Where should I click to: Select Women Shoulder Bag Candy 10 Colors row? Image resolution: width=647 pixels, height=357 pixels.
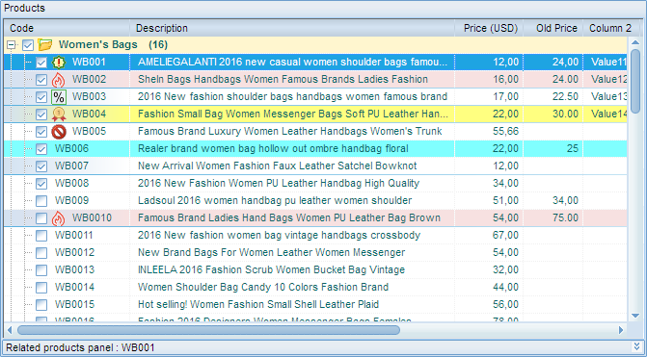click(315, 287)
